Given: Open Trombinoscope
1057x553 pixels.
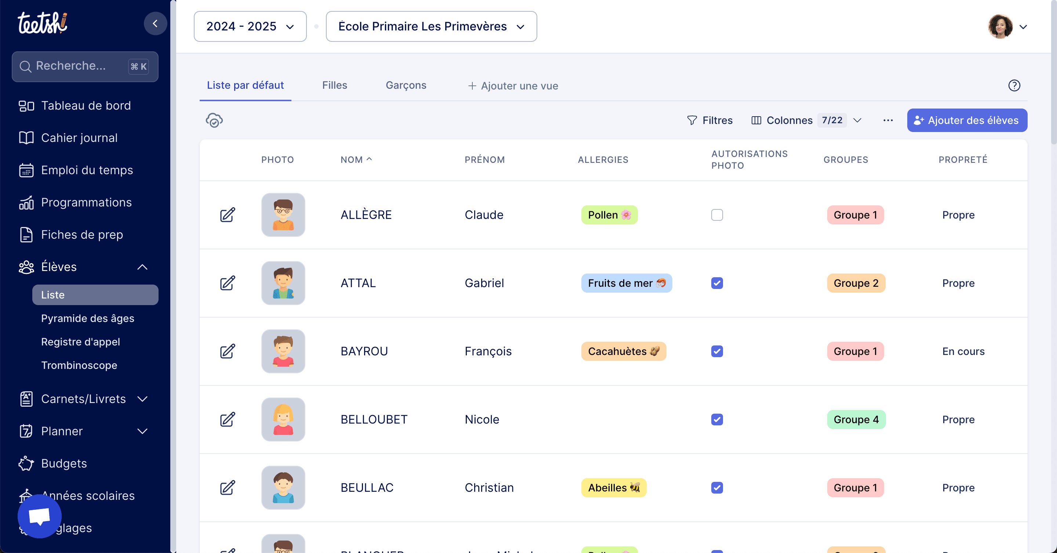Looking at the screenshot, I should point(79,365).
